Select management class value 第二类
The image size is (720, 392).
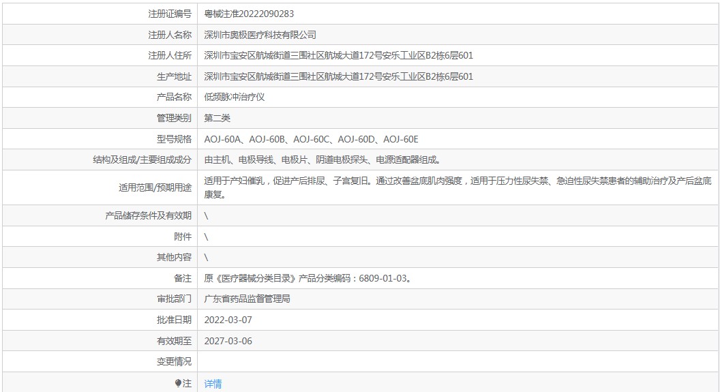point(217,118)
